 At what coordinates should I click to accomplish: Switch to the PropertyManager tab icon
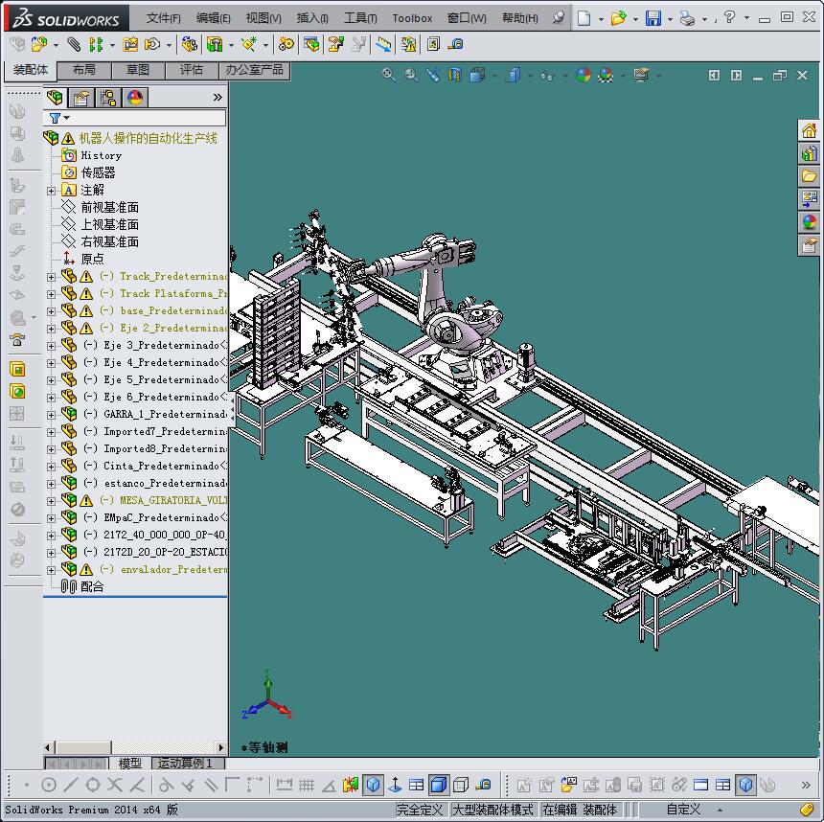[82, 98]
